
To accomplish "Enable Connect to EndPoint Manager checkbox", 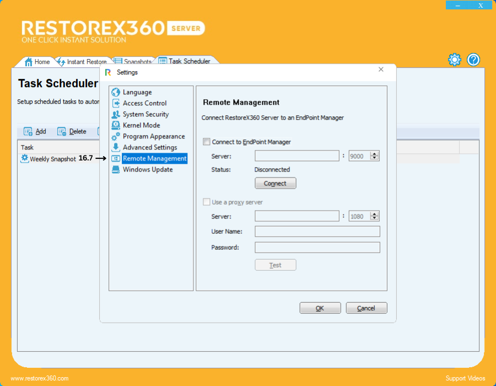I will (207, 142).
